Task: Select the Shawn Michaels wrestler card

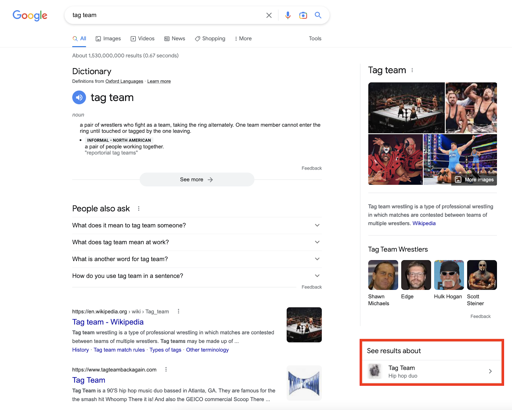Action: pyautogui.click(x=383, y=283)
